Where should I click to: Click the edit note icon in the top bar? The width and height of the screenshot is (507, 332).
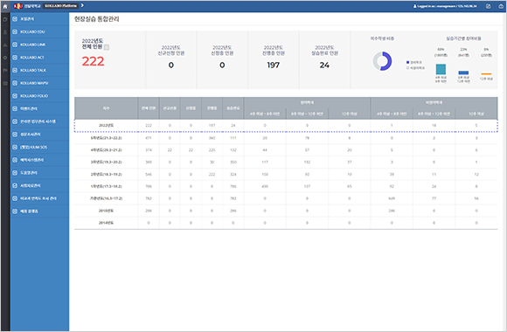coord(489,6)
